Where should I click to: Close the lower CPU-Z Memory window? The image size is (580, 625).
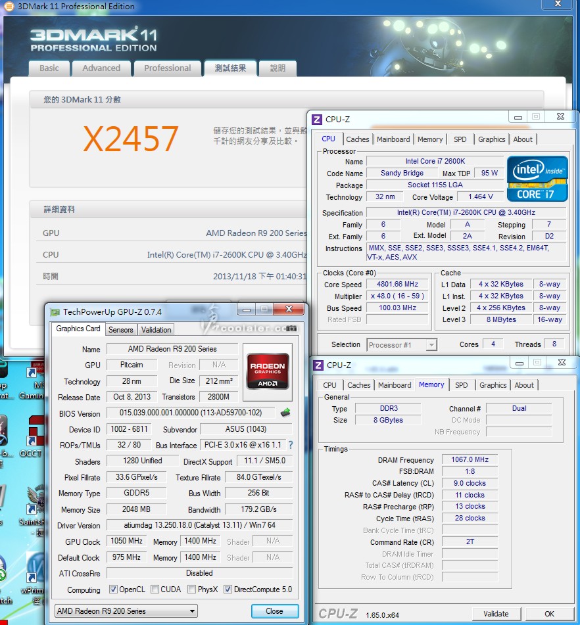(x=562, y=362)
